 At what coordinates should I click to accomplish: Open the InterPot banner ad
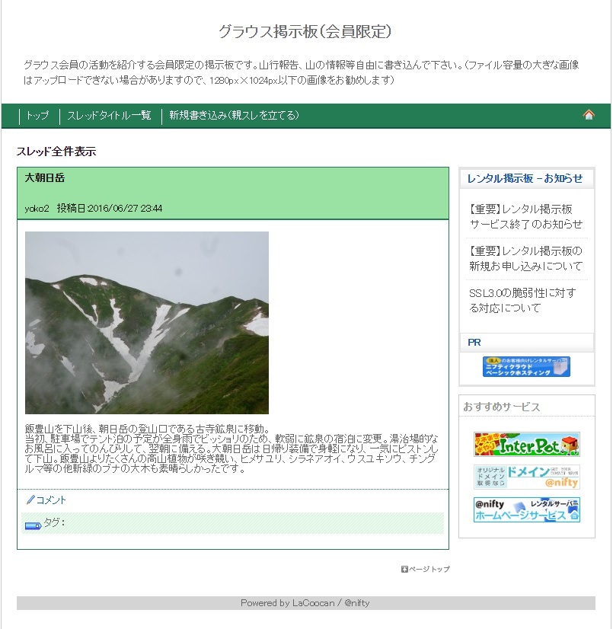pyautogui.click(x=526, y=445)
